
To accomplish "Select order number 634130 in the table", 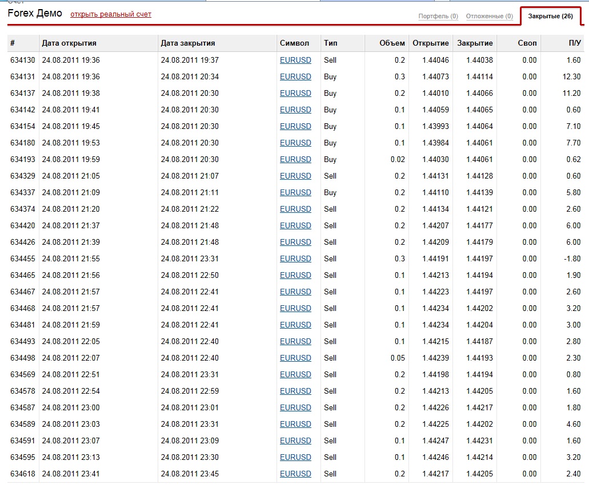I will 22,60.
